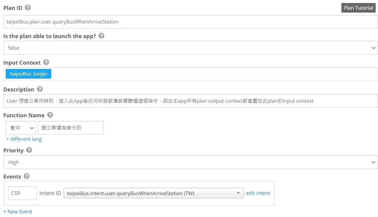Click the edit intent link
Viewport: 378px width, 217px height.
pos(258,193)
